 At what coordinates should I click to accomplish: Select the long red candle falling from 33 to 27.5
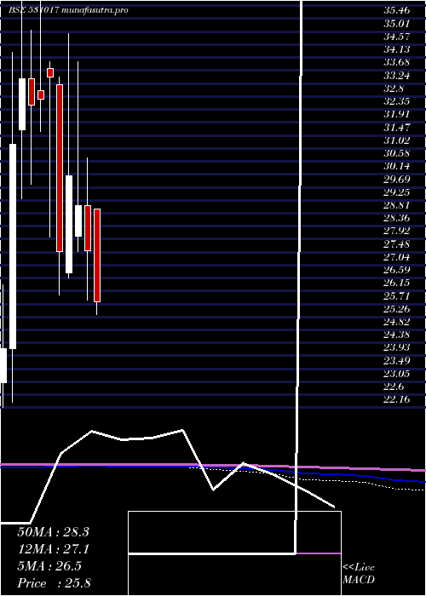click(60, 168)
